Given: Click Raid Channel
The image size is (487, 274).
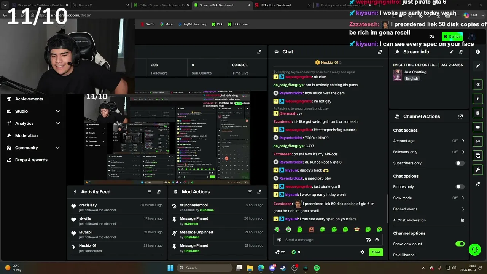Looking at the screenshot, I should point(404,255).
